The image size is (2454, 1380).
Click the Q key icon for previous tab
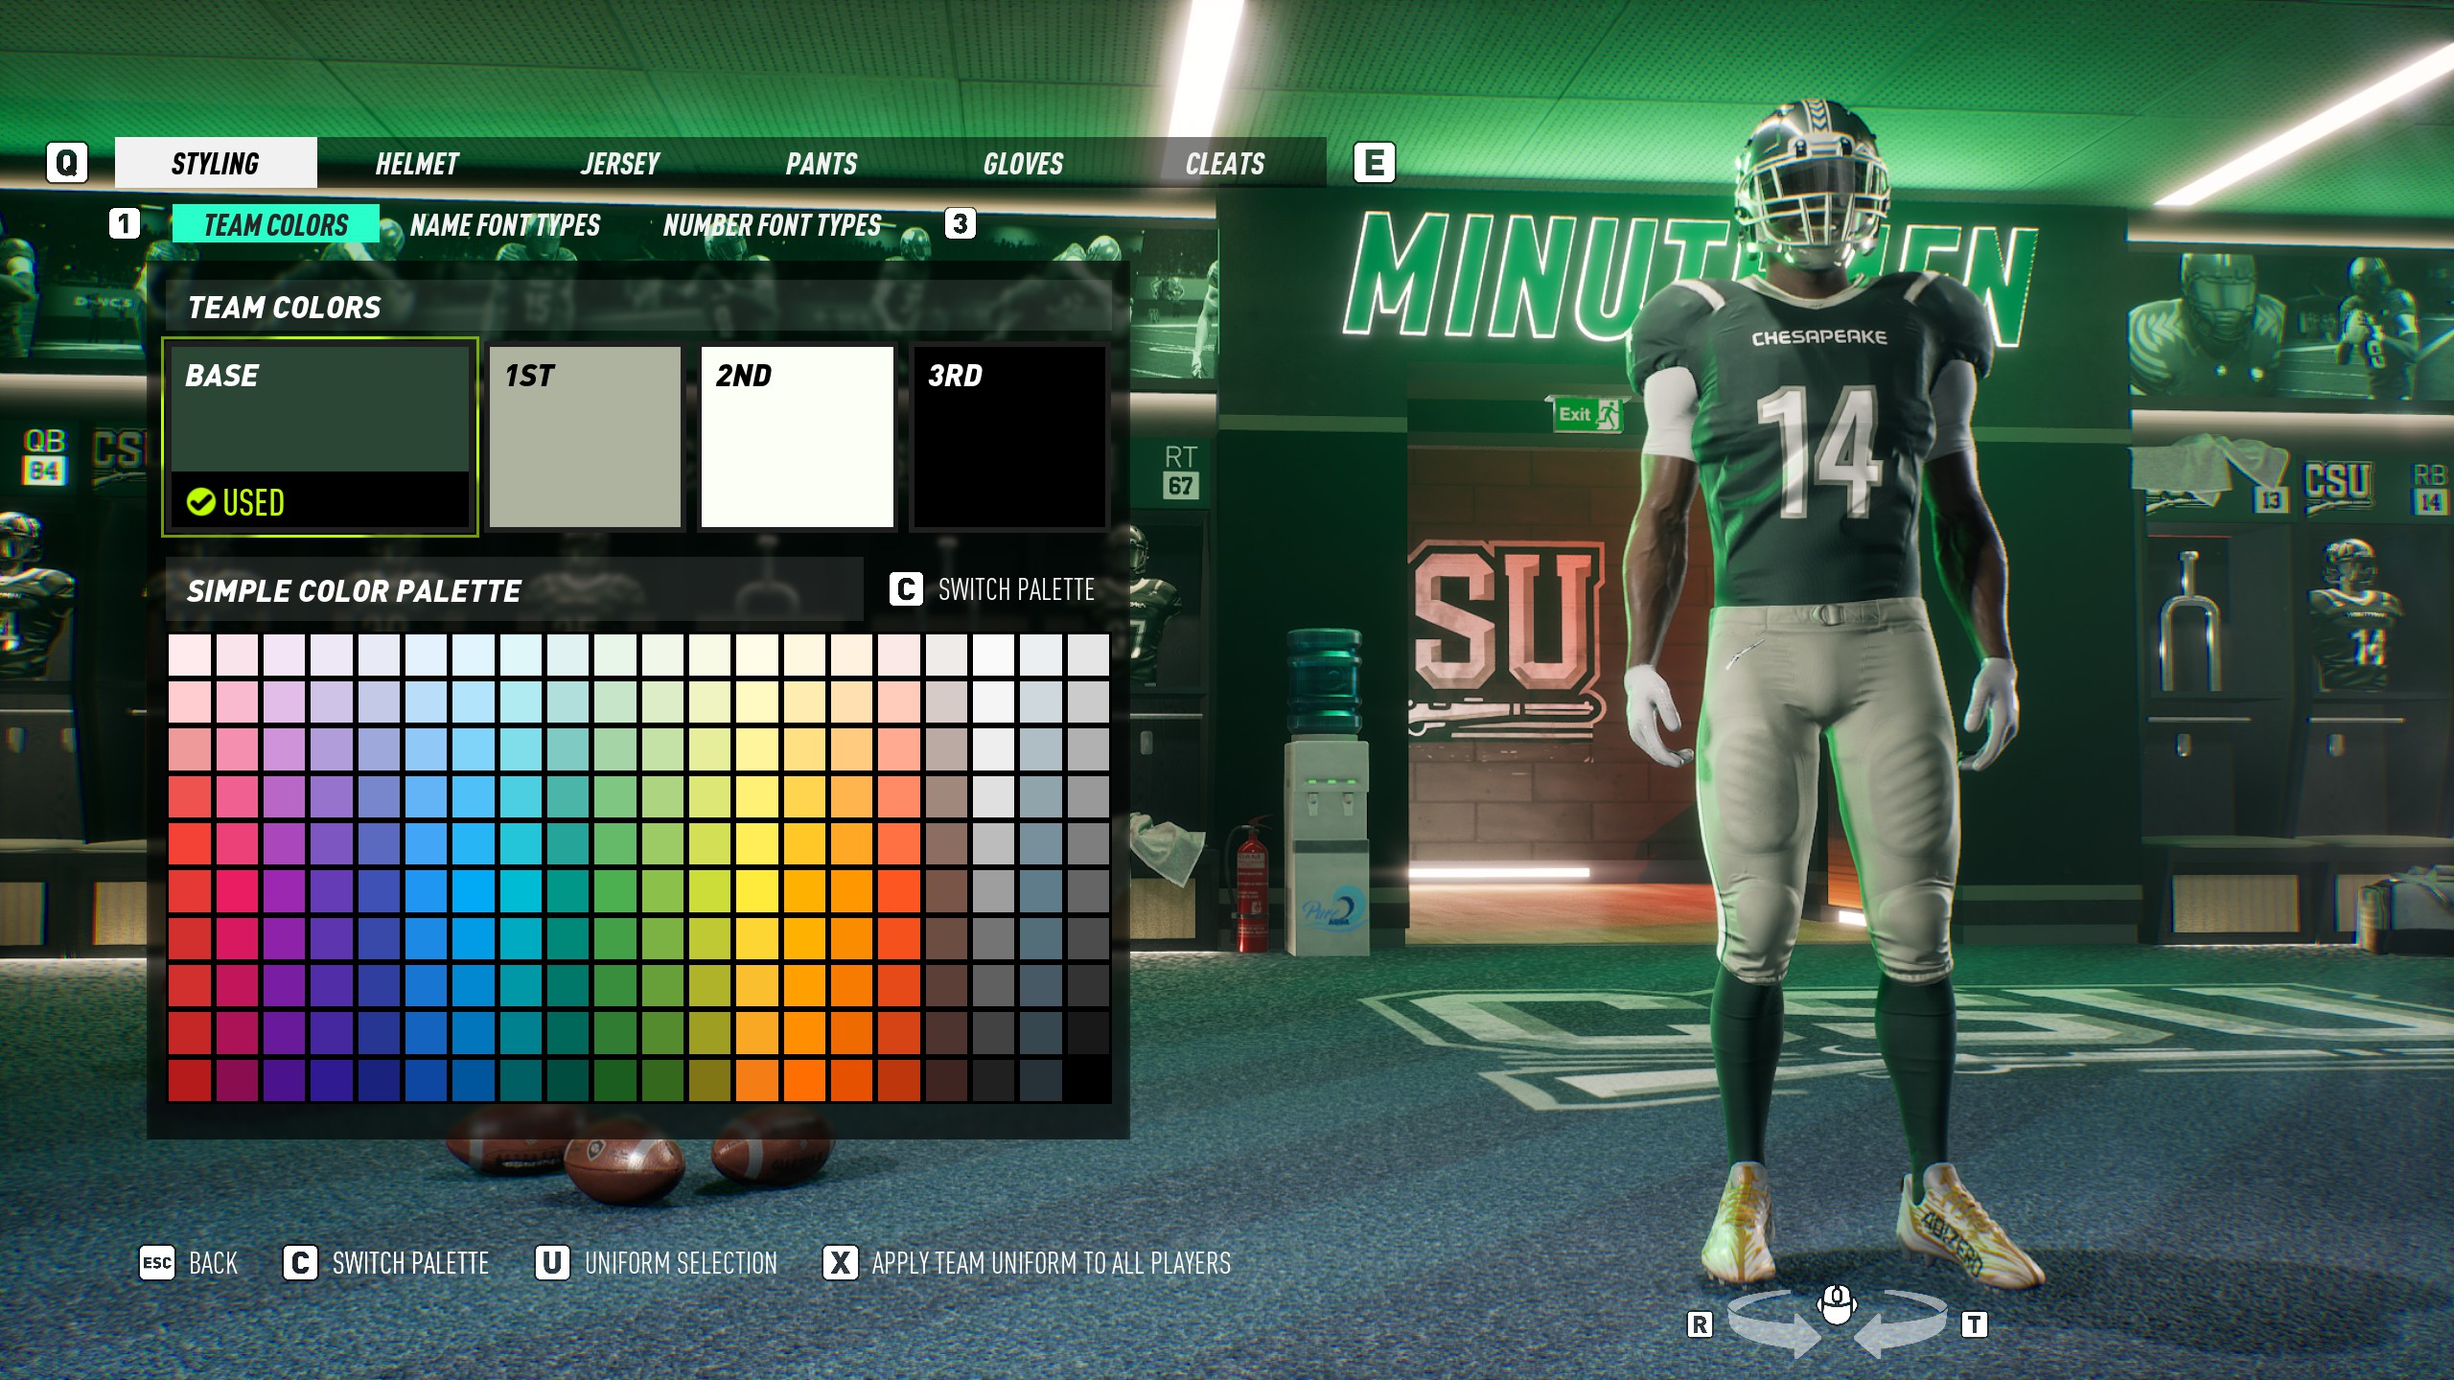(67, 163)
